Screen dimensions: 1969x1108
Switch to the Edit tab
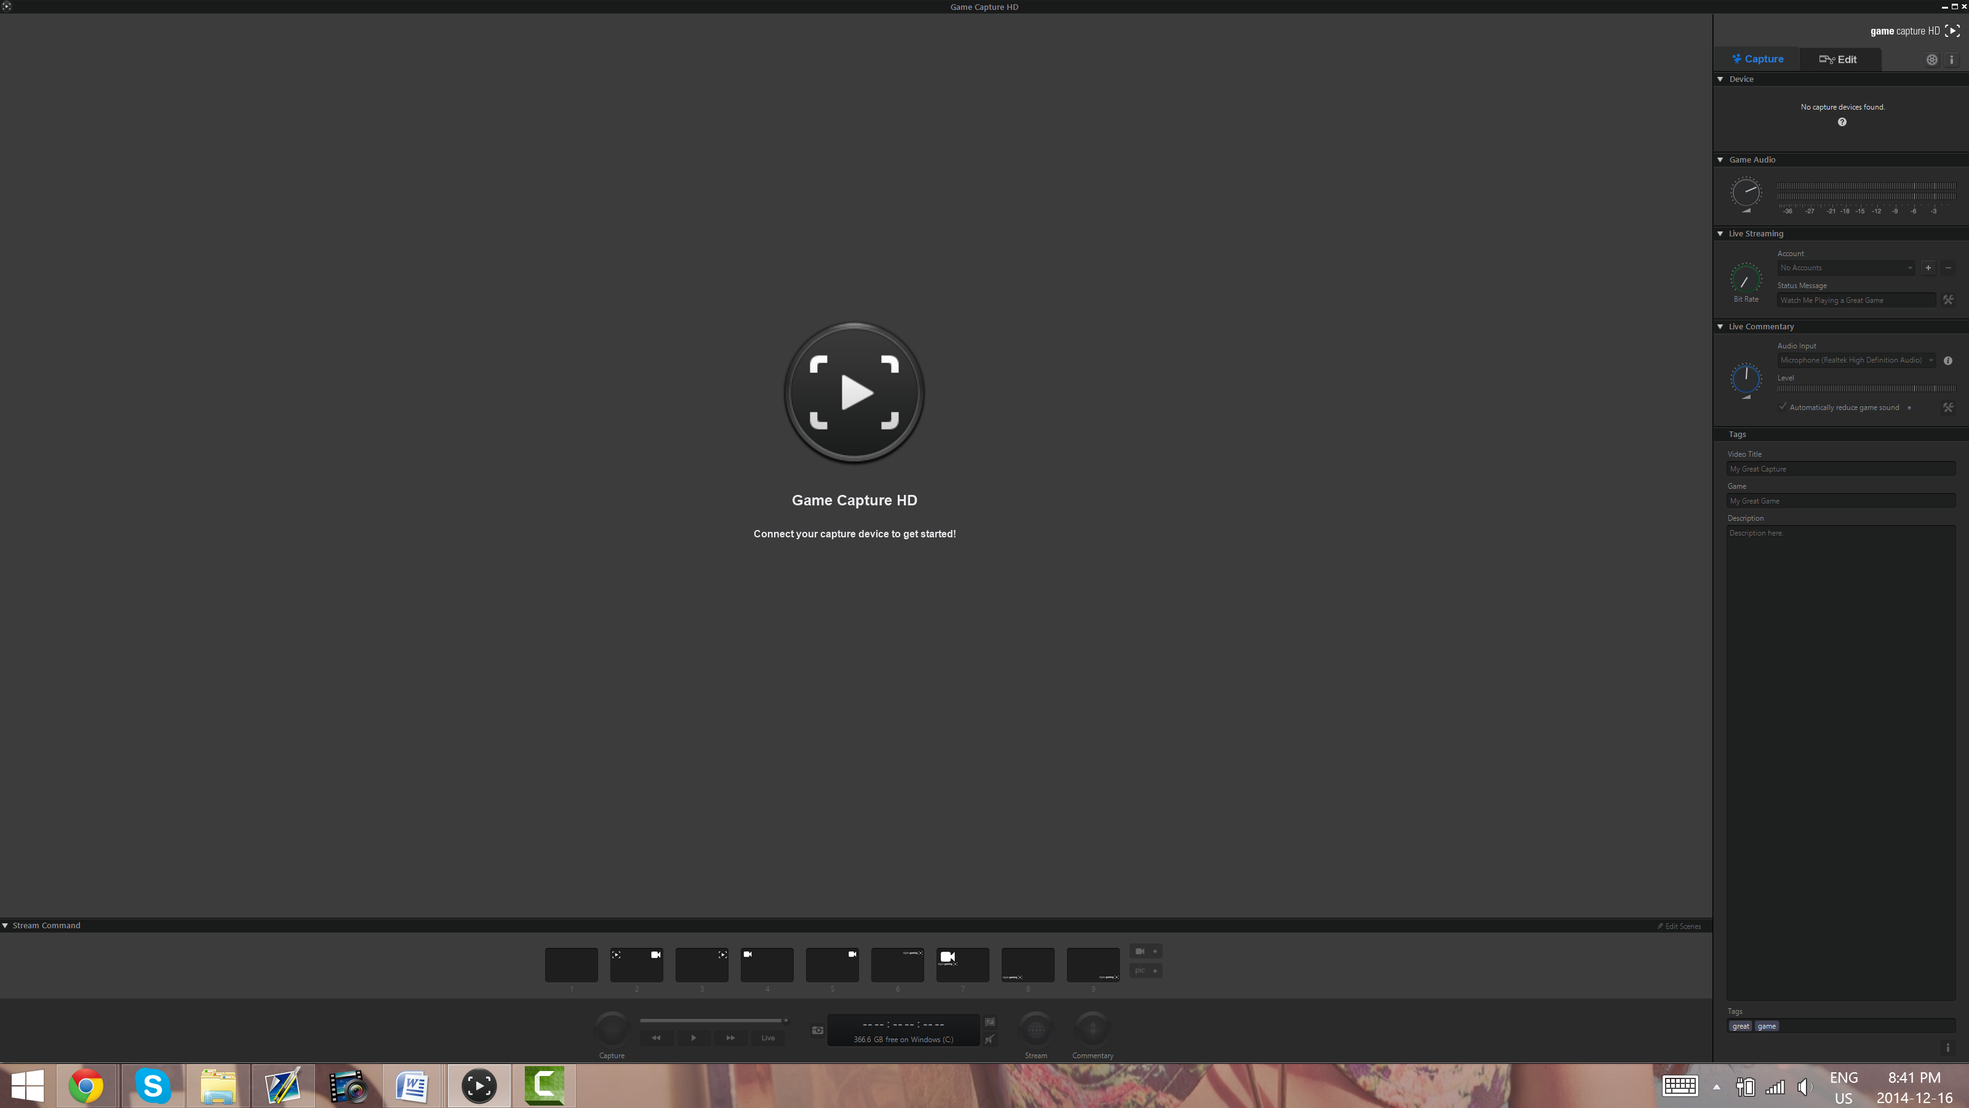pos(1837,60)
